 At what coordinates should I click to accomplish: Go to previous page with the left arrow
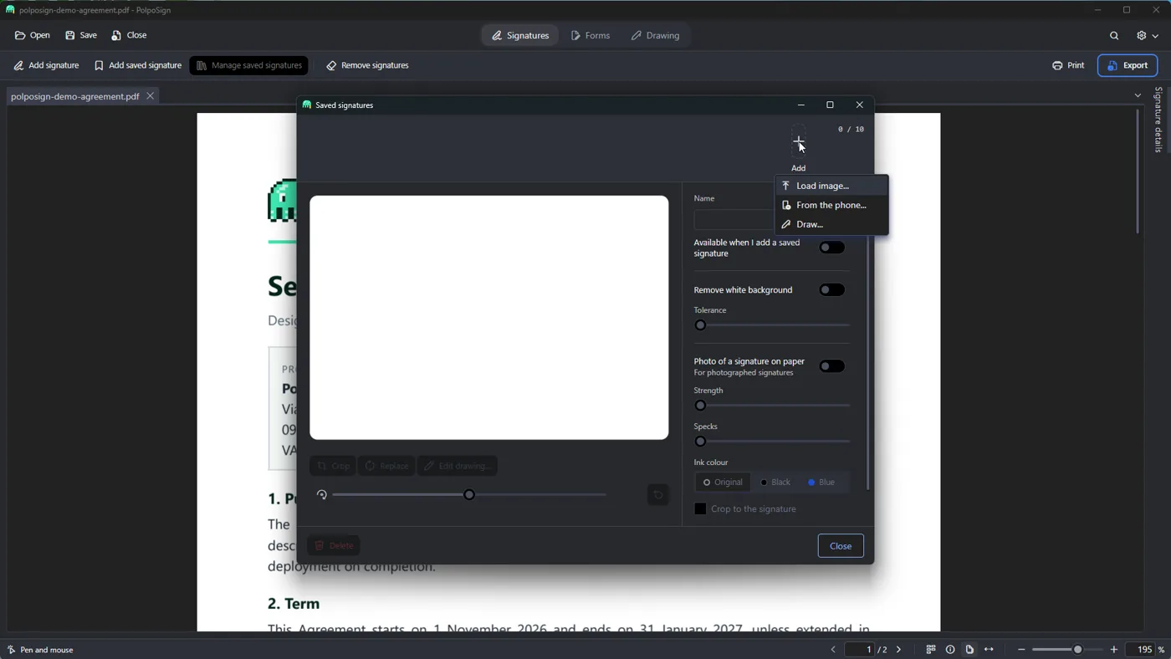(833, 650)
